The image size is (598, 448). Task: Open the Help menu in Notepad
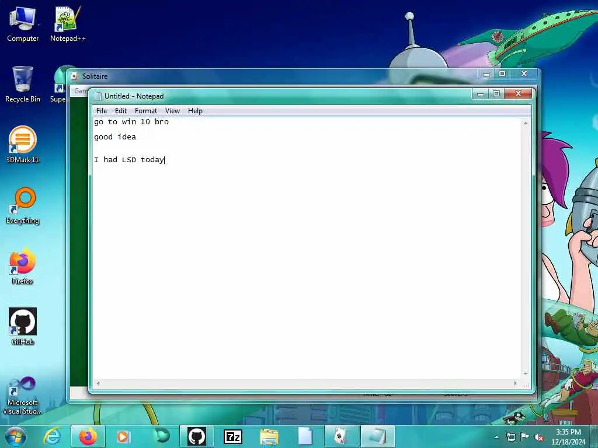pyautogui.click(x=195, y=111)
